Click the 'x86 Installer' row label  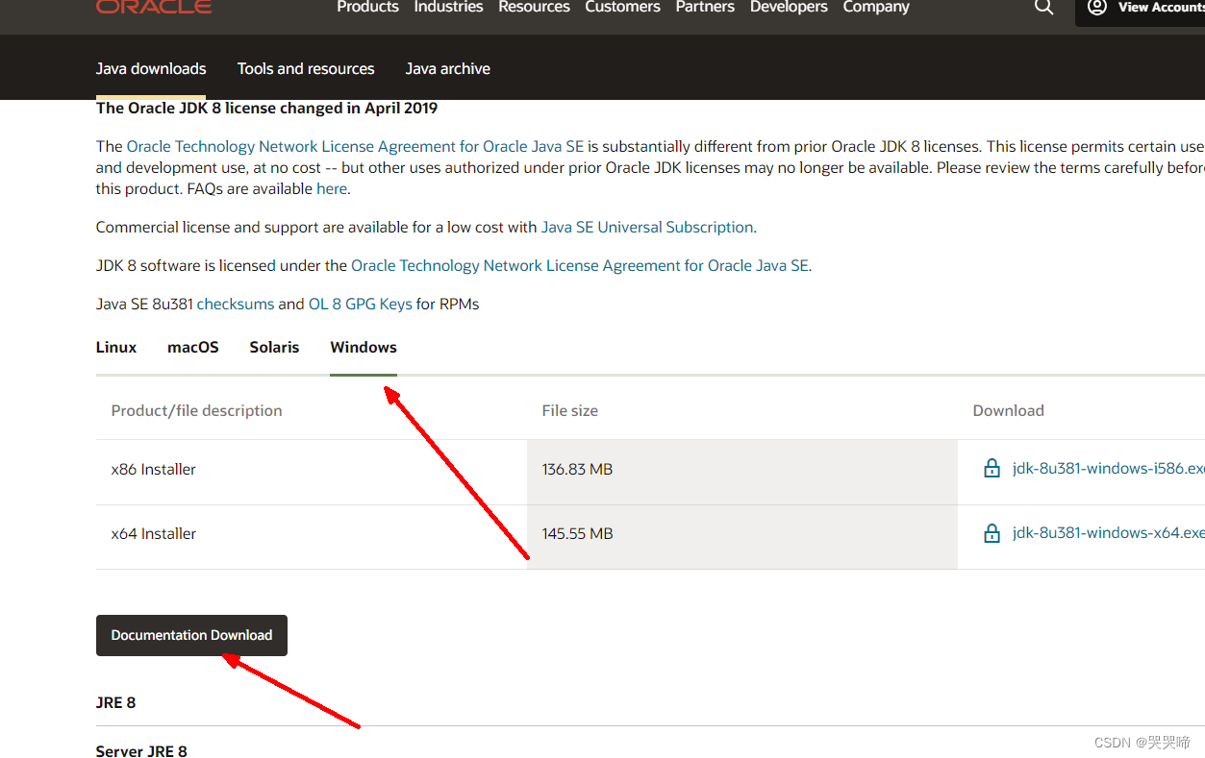(154, 469)
